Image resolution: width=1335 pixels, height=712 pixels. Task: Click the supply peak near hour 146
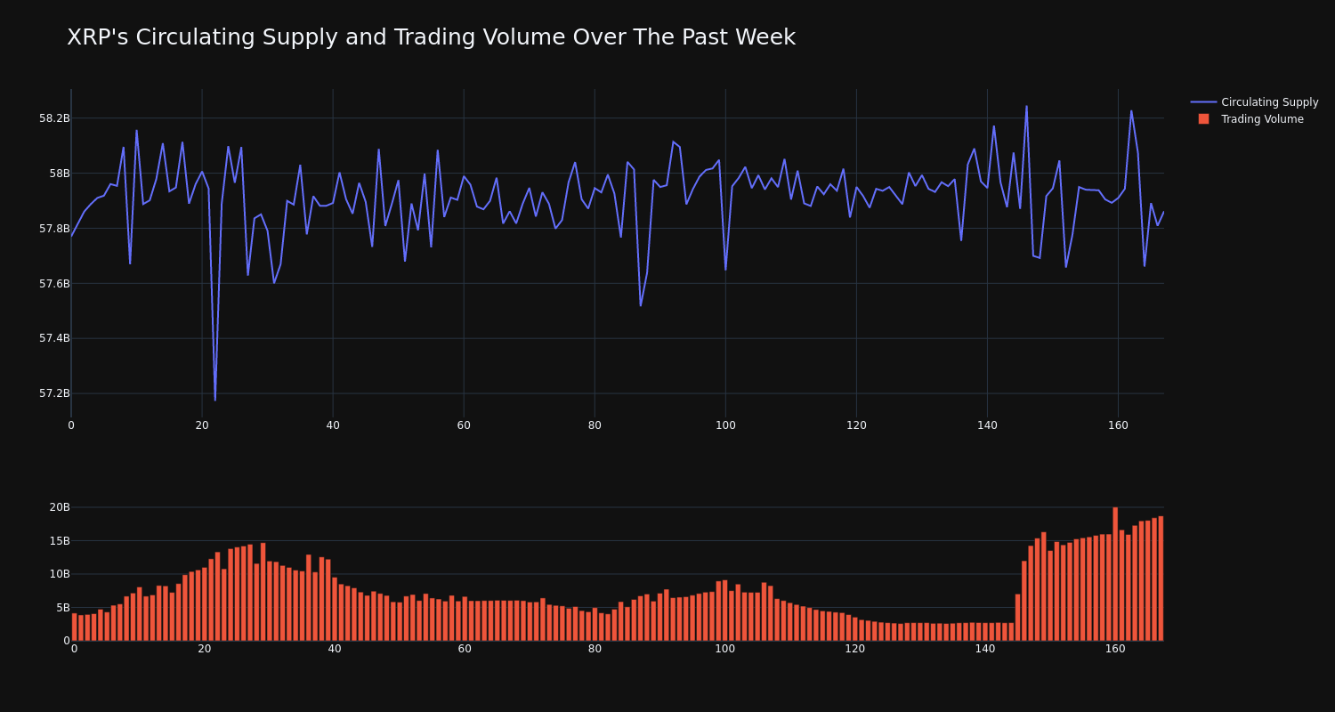[1026, 107]
